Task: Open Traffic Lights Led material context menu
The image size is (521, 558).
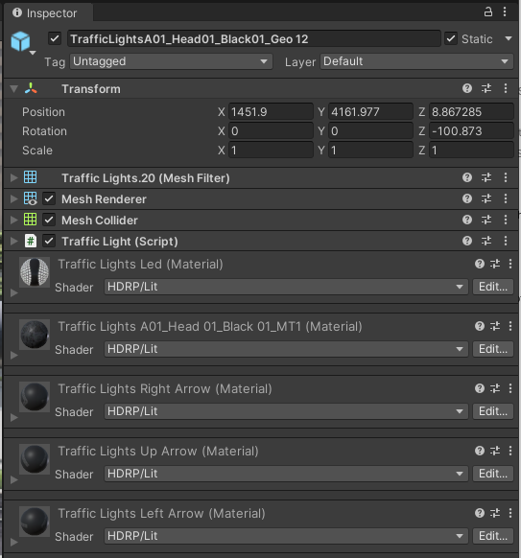Action: click(510, 264)
